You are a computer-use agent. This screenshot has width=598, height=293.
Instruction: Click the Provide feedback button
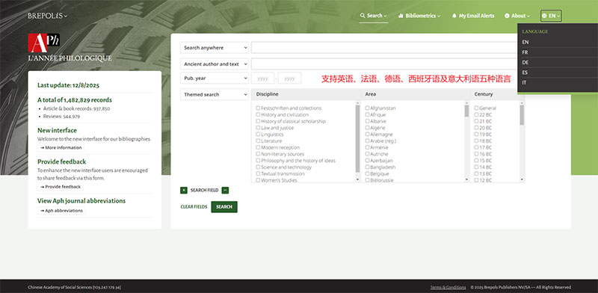pyautogui.click(x=61, y=187)
